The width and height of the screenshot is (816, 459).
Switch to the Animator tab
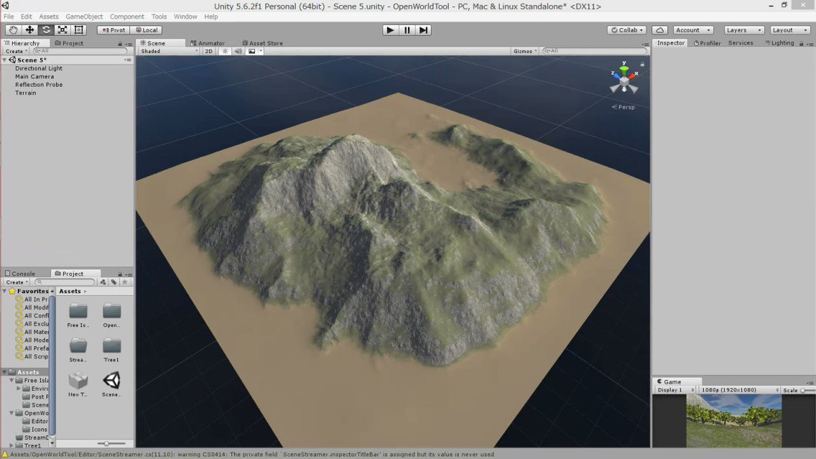207,43
